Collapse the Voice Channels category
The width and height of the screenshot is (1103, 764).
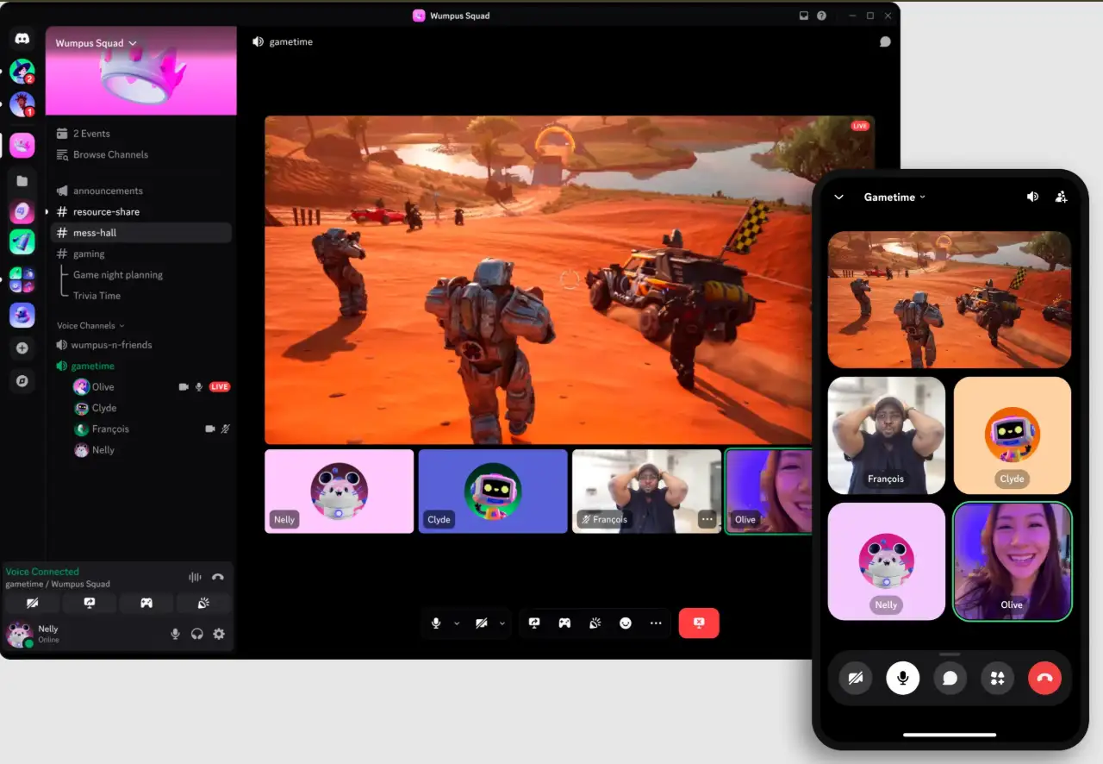tap(90, 325)
